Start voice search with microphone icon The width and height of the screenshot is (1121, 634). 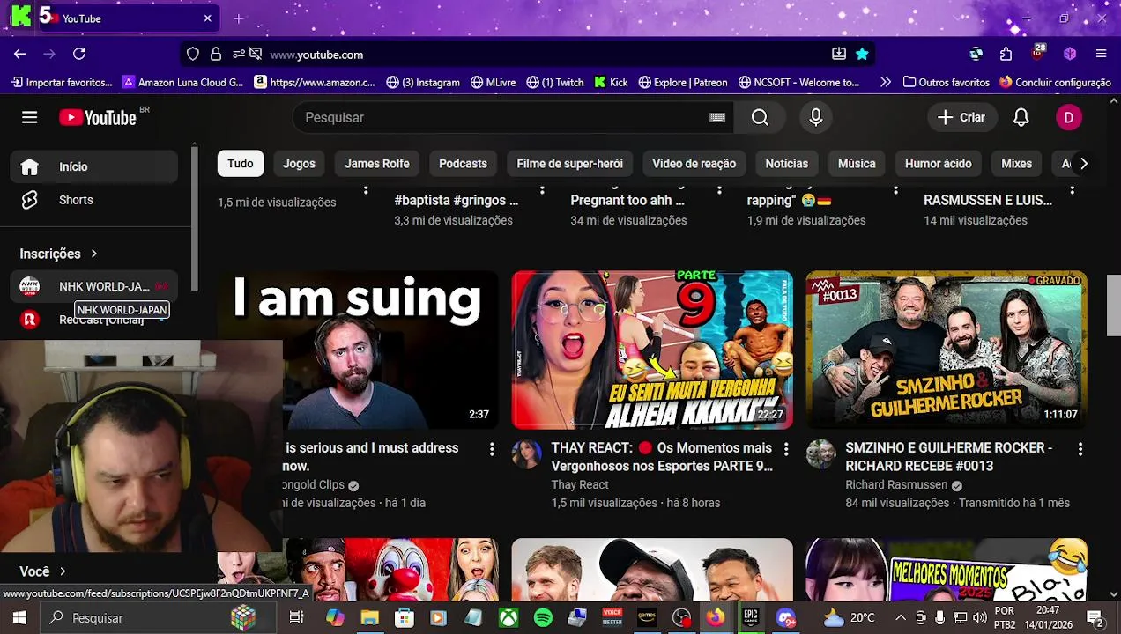click(815, 117)
